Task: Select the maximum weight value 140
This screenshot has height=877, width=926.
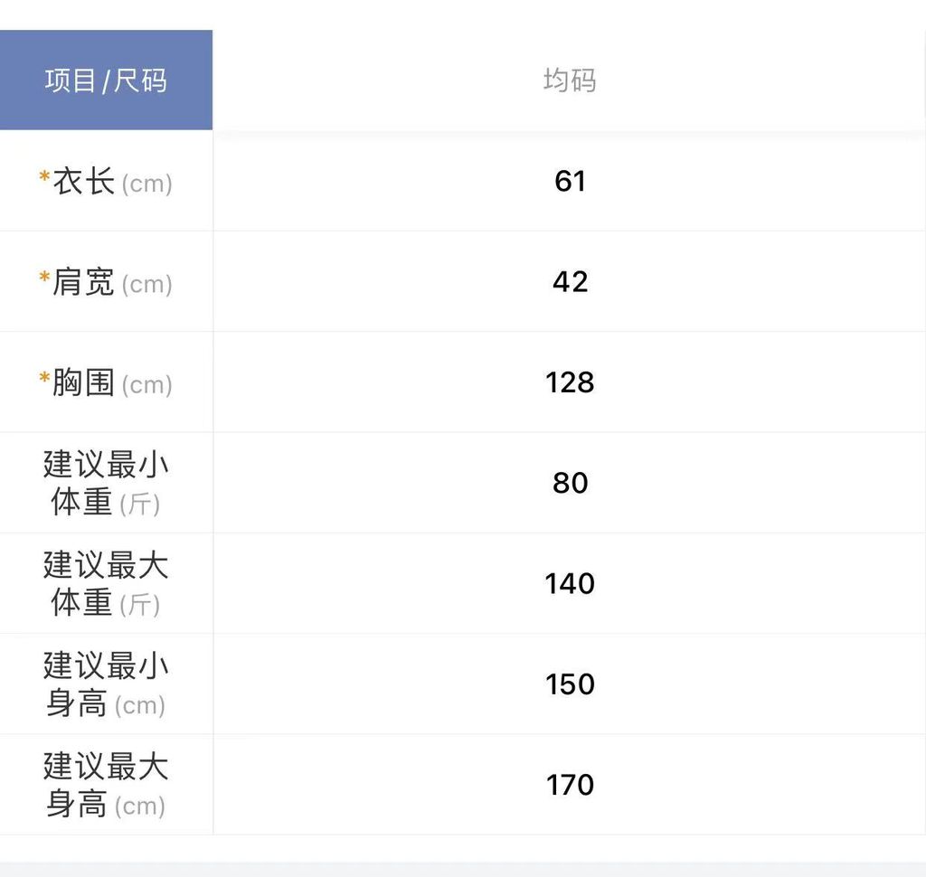Action: click(570, 583)
